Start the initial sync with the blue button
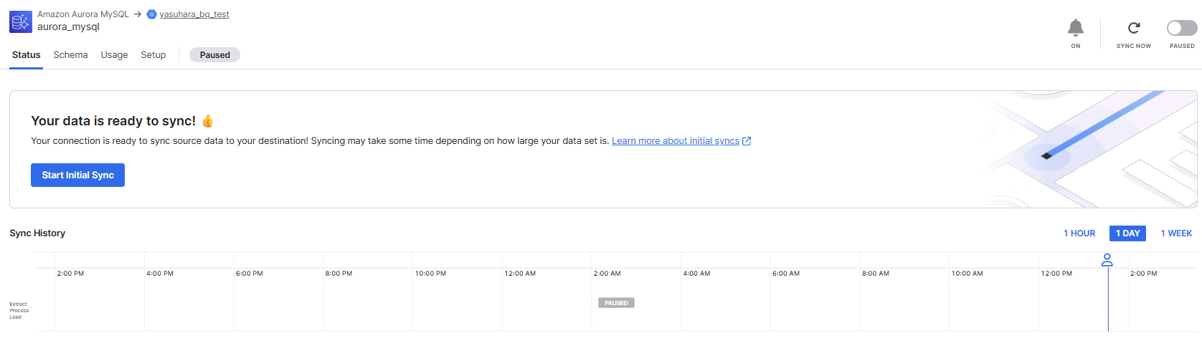 pos(77,175)
